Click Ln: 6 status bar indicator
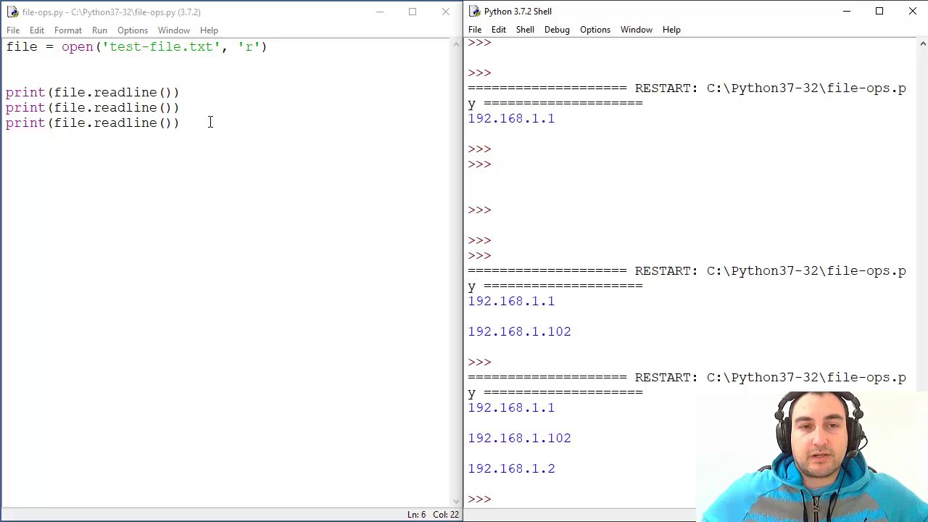This screenshot has height=522, width=928. (416, 515)
